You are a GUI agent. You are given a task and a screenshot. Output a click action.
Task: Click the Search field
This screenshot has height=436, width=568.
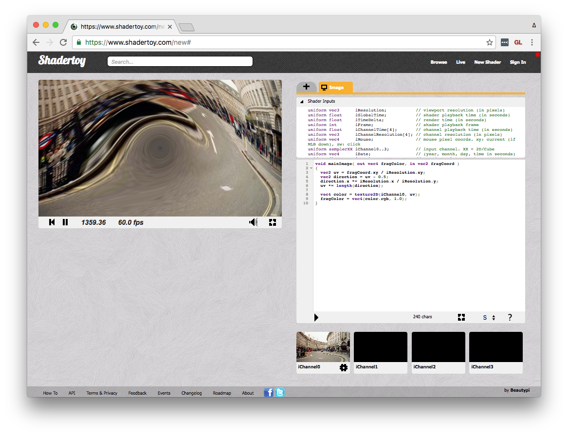pyautogui.click(x=180, y=62)
